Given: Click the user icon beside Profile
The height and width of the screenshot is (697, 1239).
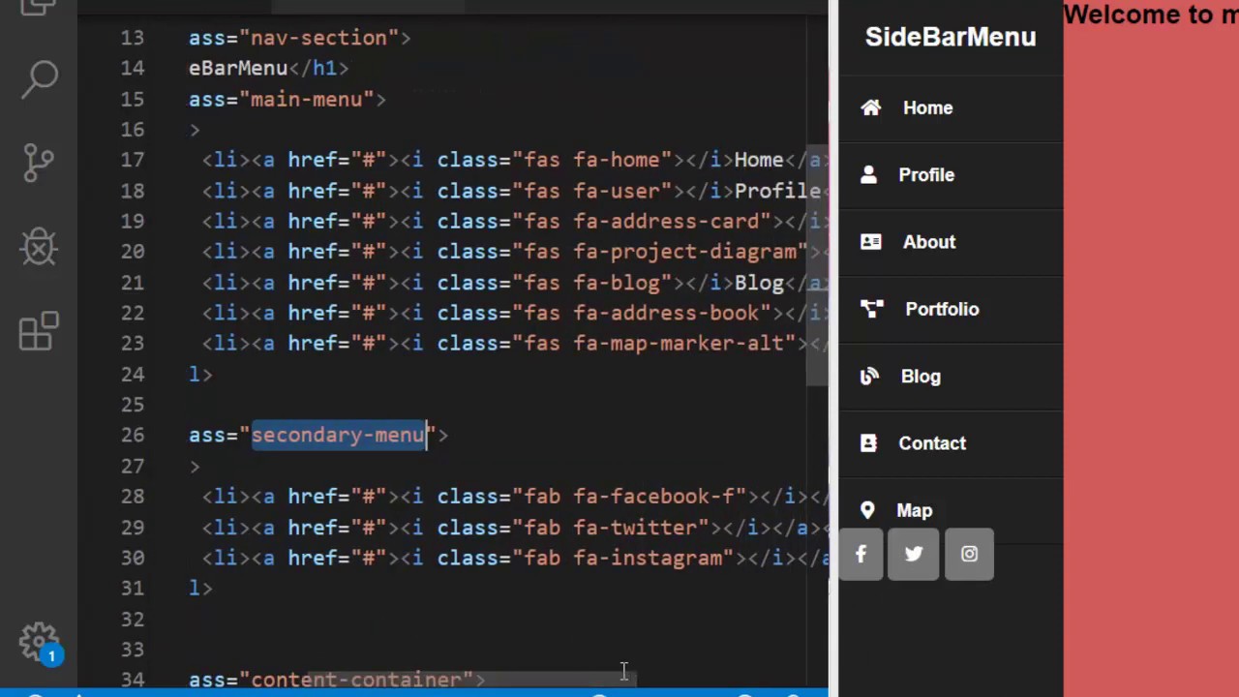Looking at the screenshot, I should [x=868, y=174].
